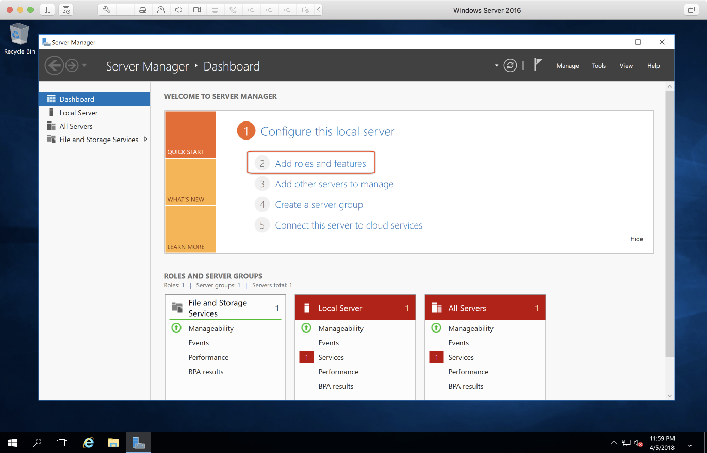Show hidden system tray icons
The width and height of the screenshot is (707, 453).
click(x=613, y=442)
